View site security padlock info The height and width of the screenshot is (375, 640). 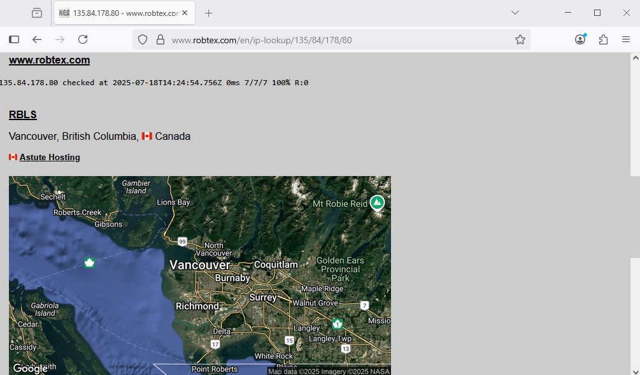(x=160, y=39)
